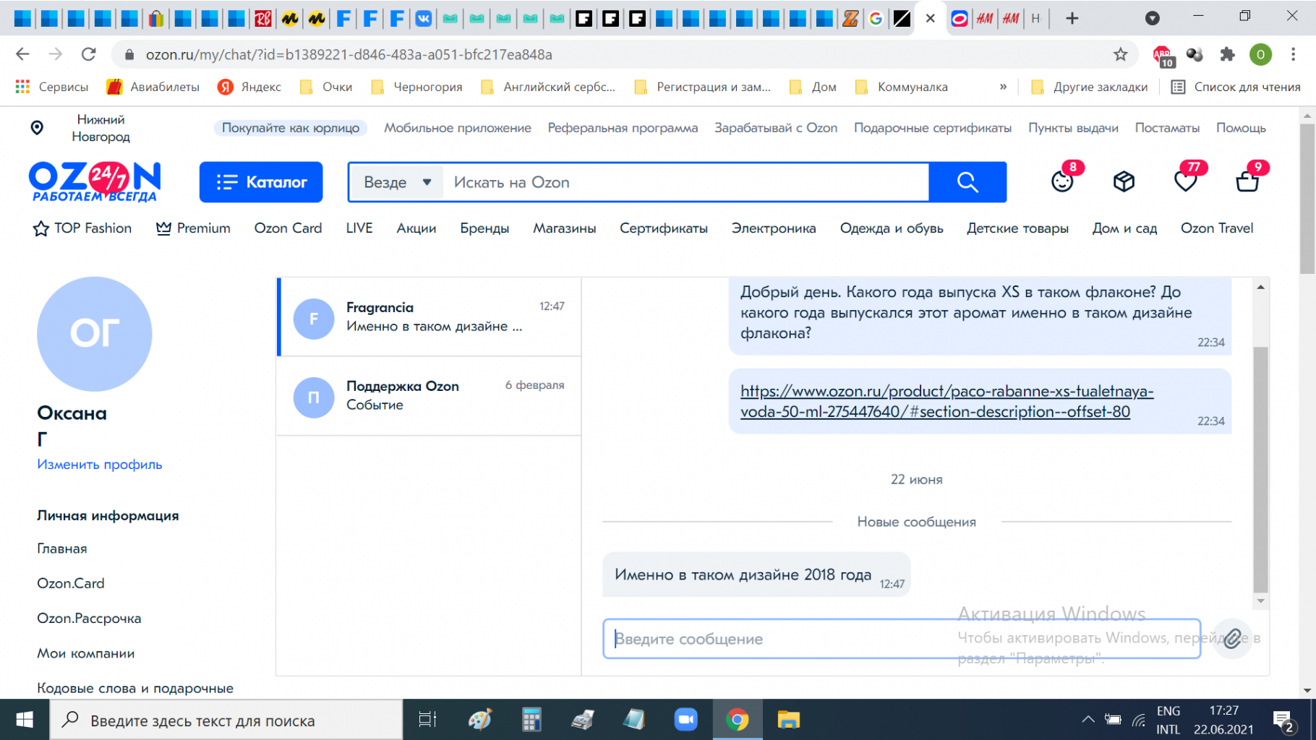Open Windows Start menu
The image size is (1316, 740).
(x=25, y=720)
